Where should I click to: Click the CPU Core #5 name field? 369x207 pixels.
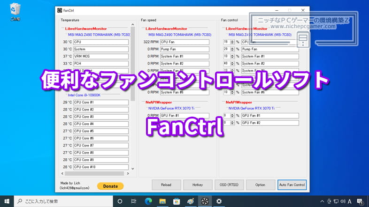click(x=101, y=131)
